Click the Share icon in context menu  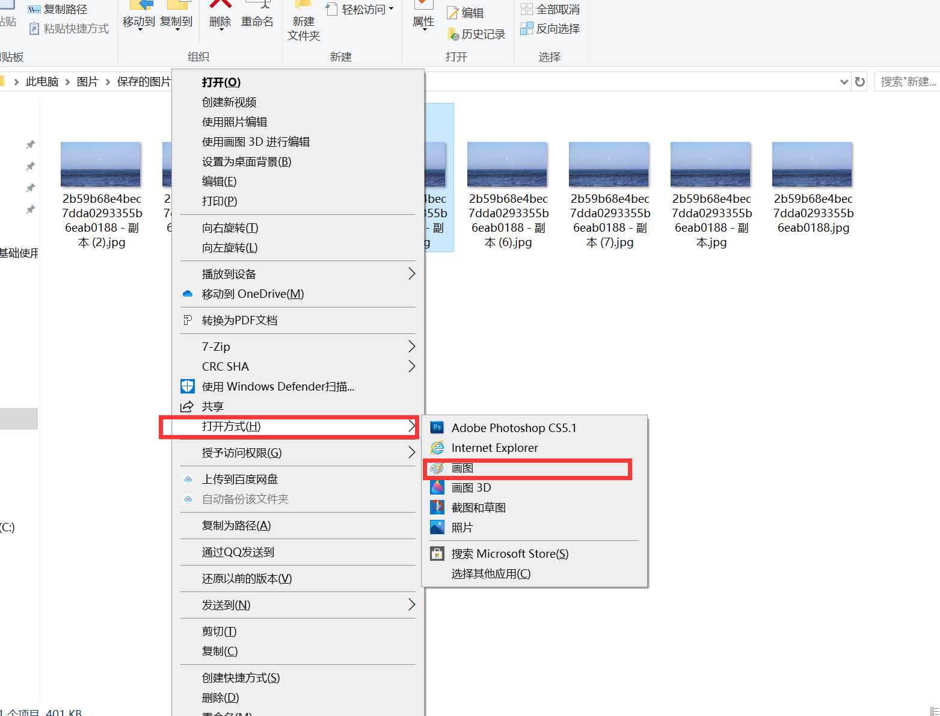pos(188,406)
